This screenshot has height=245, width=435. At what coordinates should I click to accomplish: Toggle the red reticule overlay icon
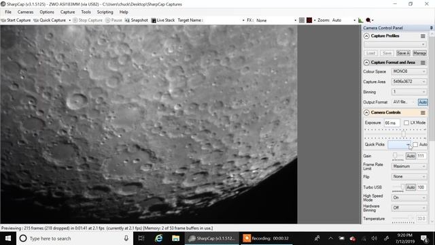coord(309,20)
